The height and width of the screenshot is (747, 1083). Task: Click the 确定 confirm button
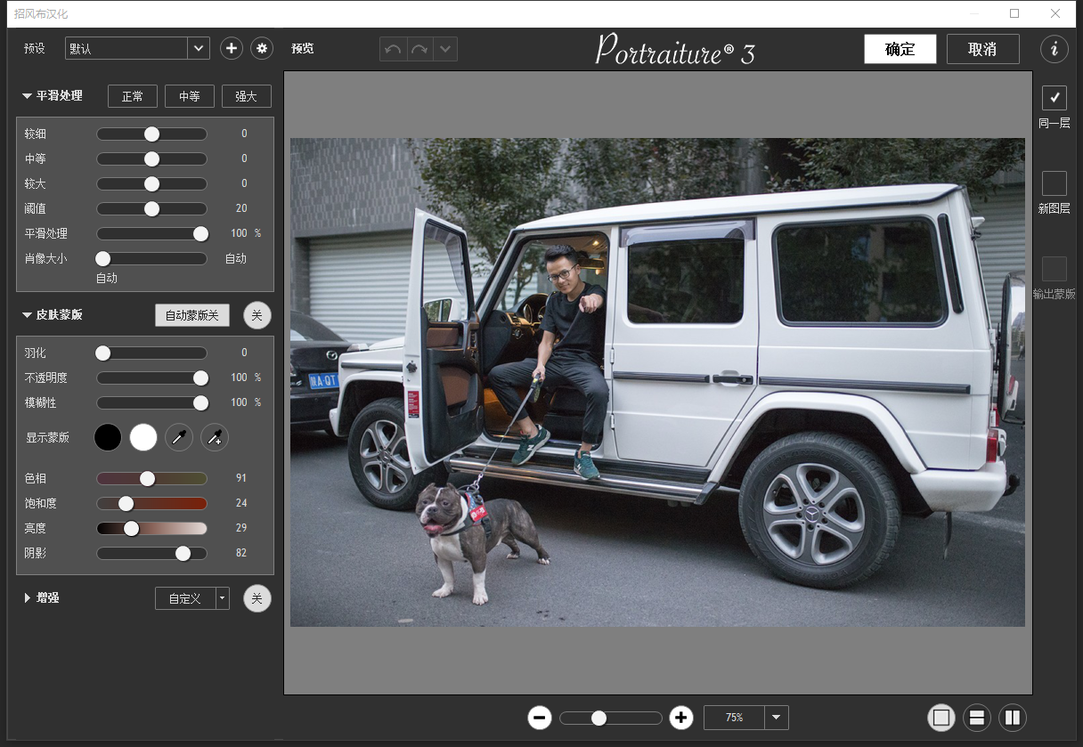(x=900, y=49)
